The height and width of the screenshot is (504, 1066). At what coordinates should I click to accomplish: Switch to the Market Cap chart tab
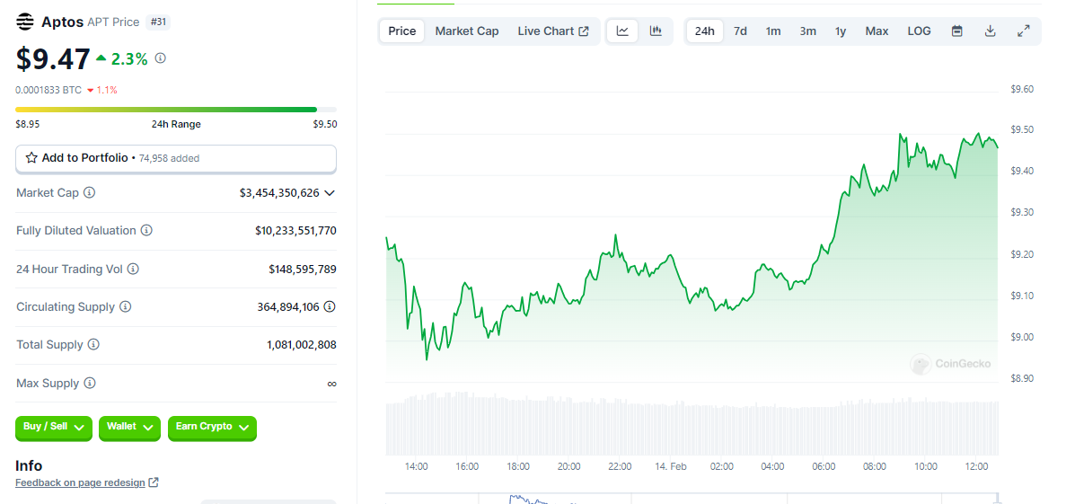click(x=466, y=31)
